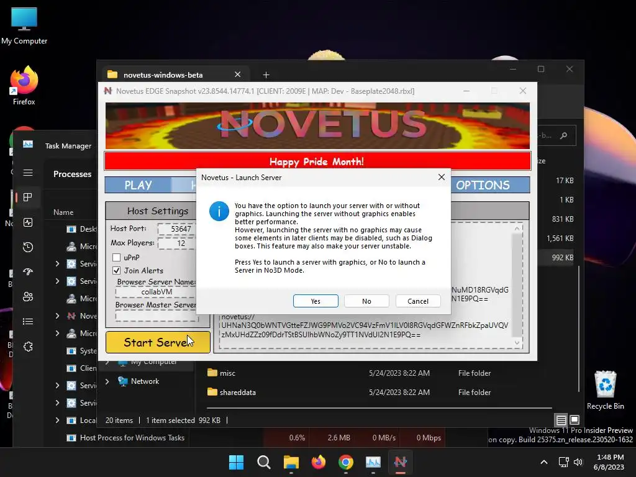This screenshot has width=636, height=477.
Task: Close the novetus-windows-beta Explorer tab
Action: [x=238, y=75]
